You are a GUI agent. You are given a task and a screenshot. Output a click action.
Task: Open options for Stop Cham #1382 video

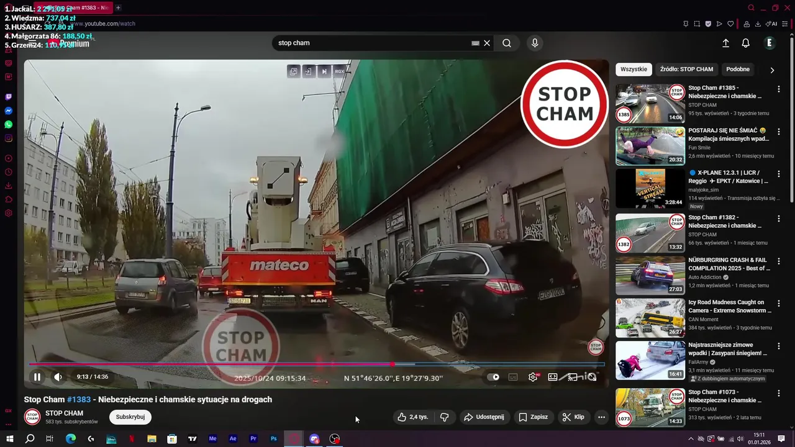(x=779, y=219)
